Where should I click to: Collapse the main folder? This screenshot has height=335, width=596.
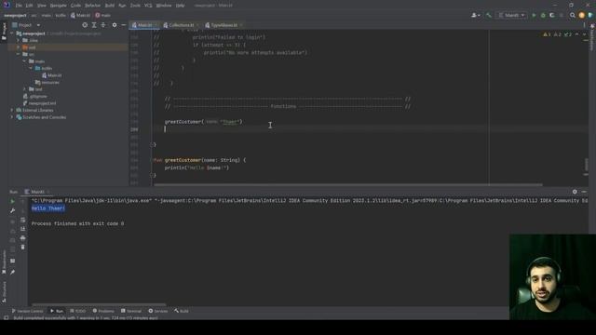click(25, 61)
